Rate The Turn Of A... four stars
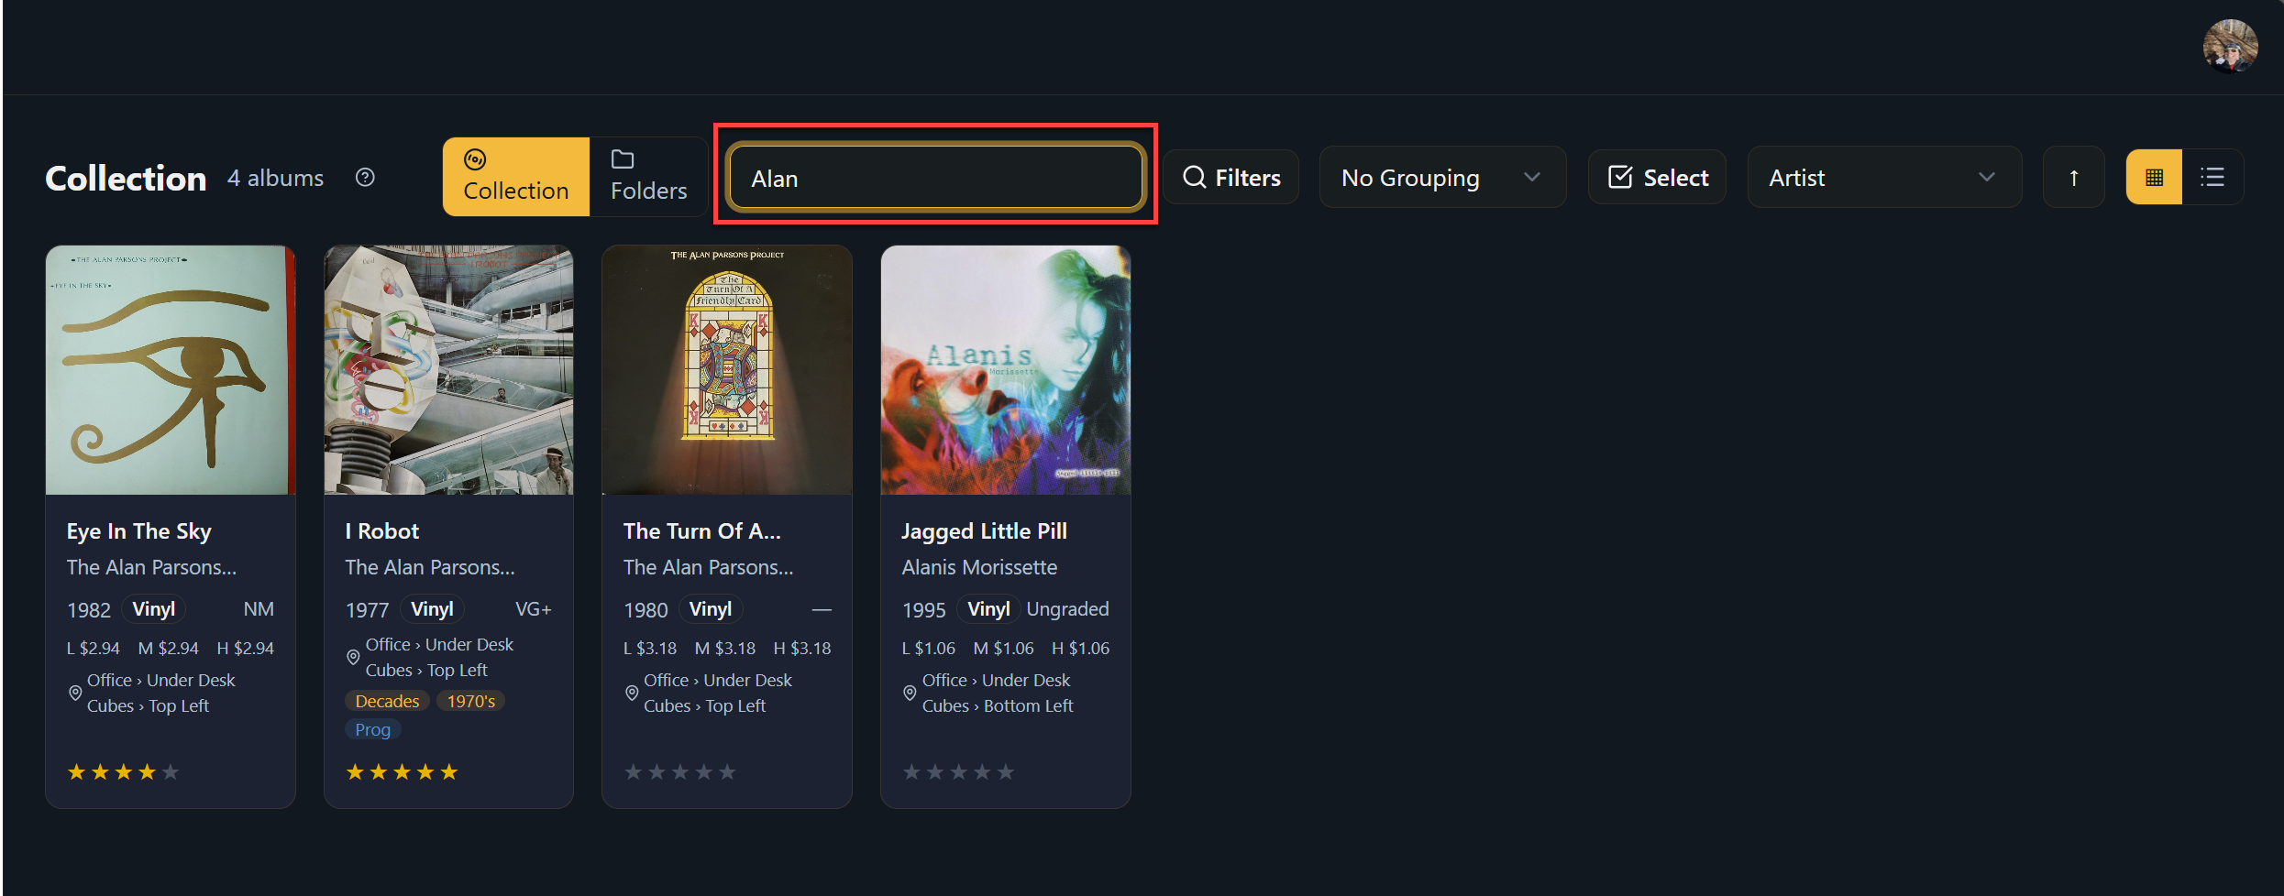Image resolution: width=2284 pixels, height=896 pixels. click(x=704, y=772)
